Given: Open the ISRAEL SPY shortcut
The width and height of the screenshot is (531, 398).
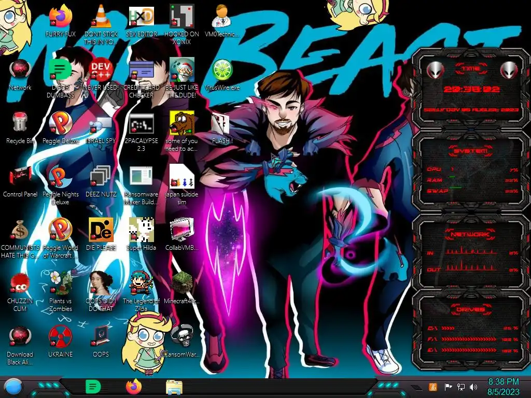Looking at the screenshot, I should (101, 125).
